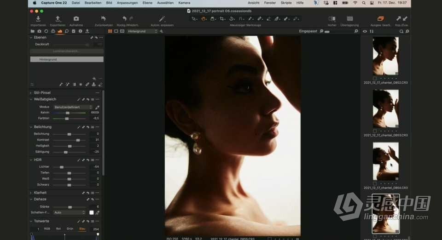Select the Crop tool in cursor tools
The image size is (442, 240).
coord(222,19)
